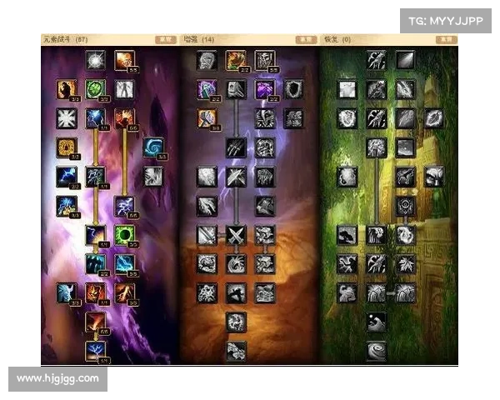The image size is (500, 400).
Task: Click the gold-bordered gray armor talent in Enhancement's top row
Action: pyautogui.click(x=265, y=60)
